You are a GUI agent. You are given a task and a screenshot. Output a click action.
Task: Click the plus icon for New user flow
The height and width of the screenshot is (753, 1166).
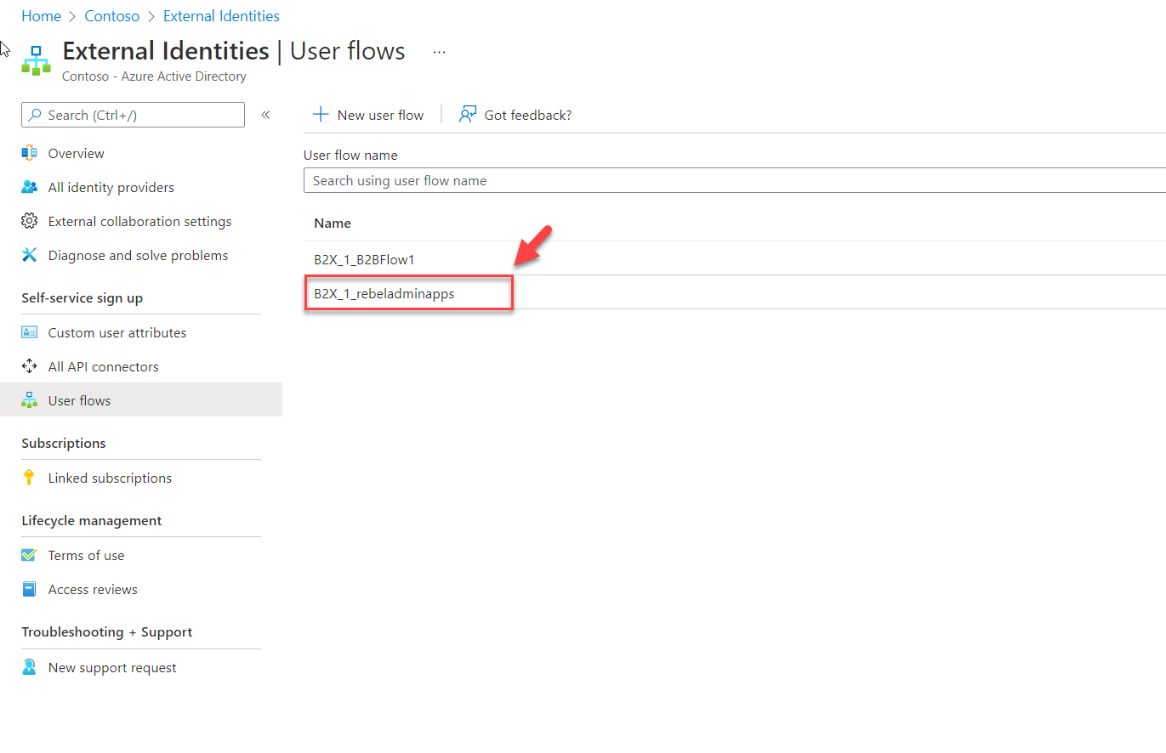coord(321,115)
